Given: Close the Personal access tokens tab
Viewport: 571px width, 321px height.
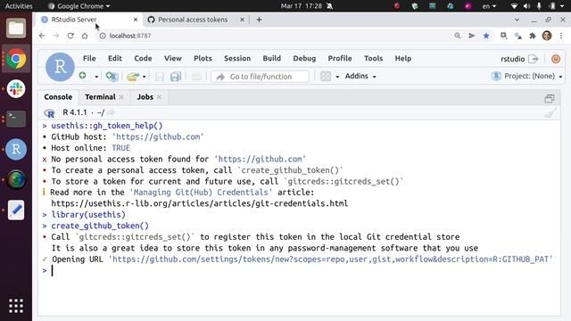Looking at the screenshot, I should pos(242,20).
